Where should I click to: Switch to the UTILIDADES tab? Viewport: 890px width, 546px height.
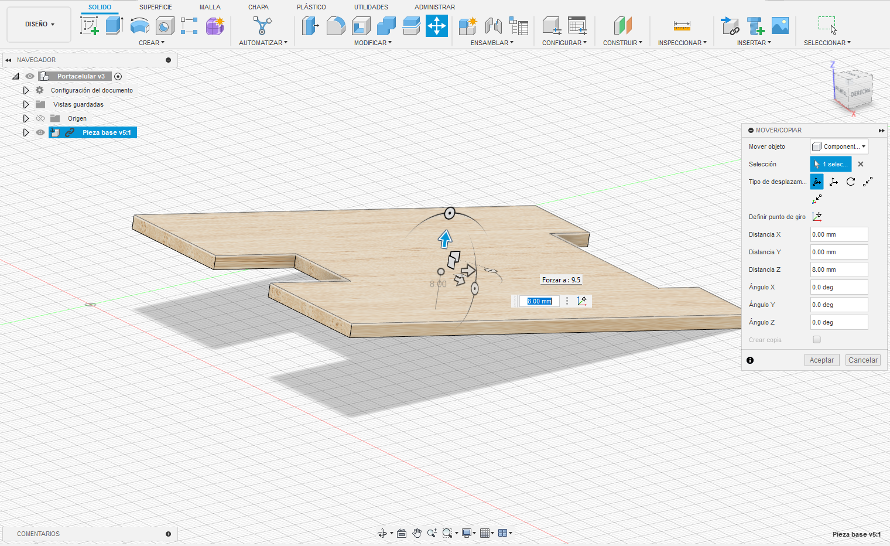click(371, 7)
